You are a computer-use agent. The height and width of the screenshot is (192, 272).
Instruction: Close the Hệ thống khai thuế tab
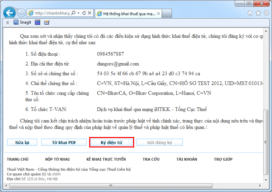(158, 13)
